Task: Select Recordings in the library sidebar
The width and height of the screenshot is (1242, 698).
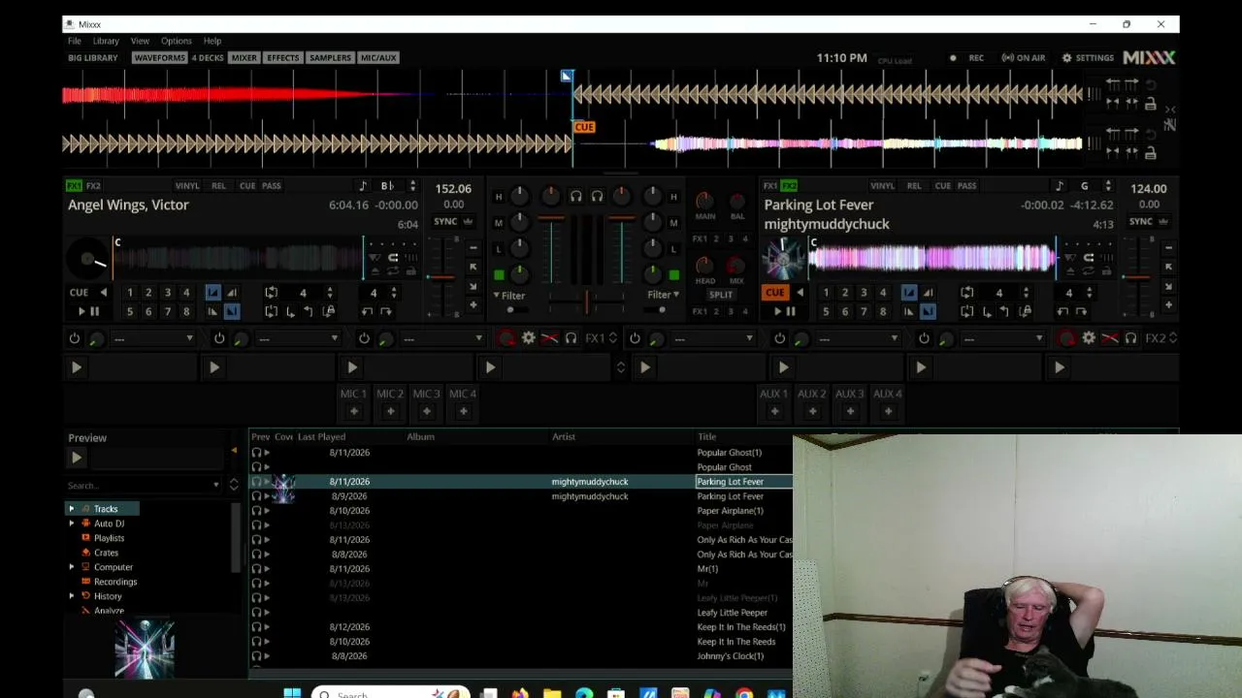Action: click(x=115, y=582)
